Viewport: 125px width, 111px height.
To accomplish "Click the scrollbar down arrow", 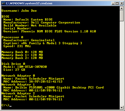I will (121, 108).
